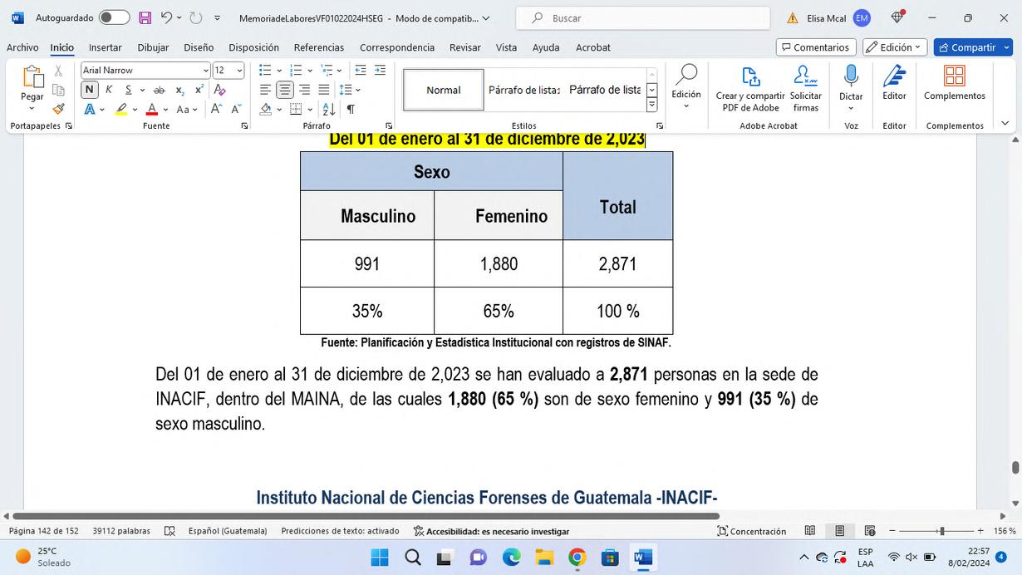Decrease paragraph indent
The width and height of the screenshot is (1022, 575).
point(361,71)
